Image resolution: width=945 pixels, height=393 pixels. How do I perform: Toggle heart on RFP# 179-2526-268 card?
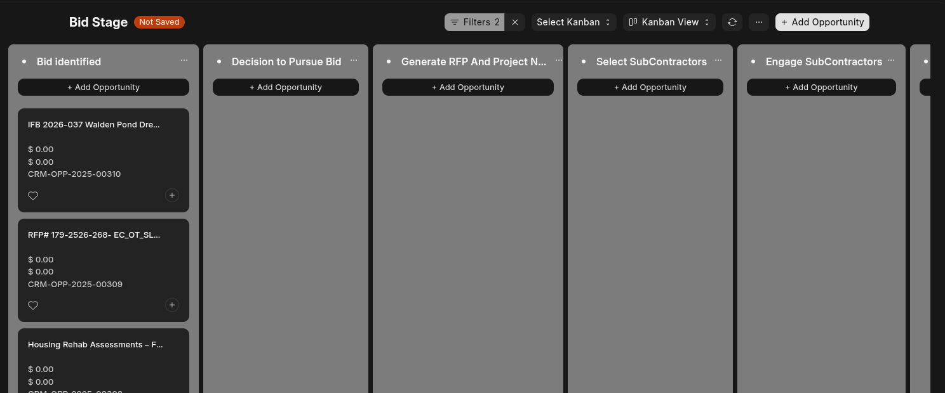[33, 306]
